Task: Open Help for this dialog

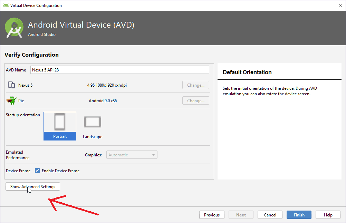Action: (328, 215)
